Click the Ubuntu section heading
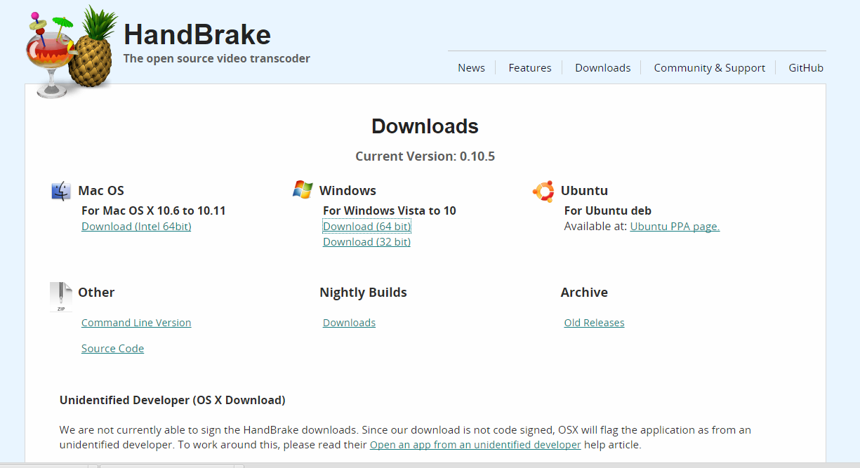860x468 pixels. [584, 191]
